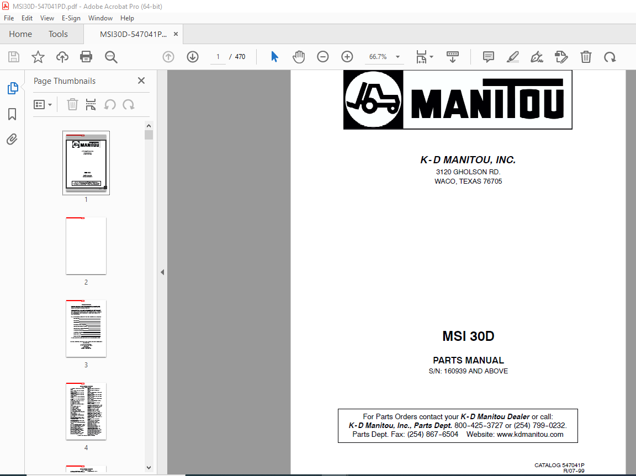Click the insert pages icon in thumbnails panel
This screenshot has height=476, width=636.
click(x=91, y=104)
